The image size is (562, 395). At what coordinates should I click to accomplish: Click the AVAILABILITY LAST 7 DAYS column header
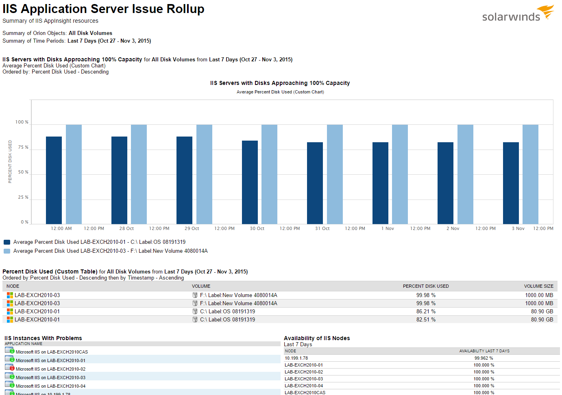pos(484,351)
